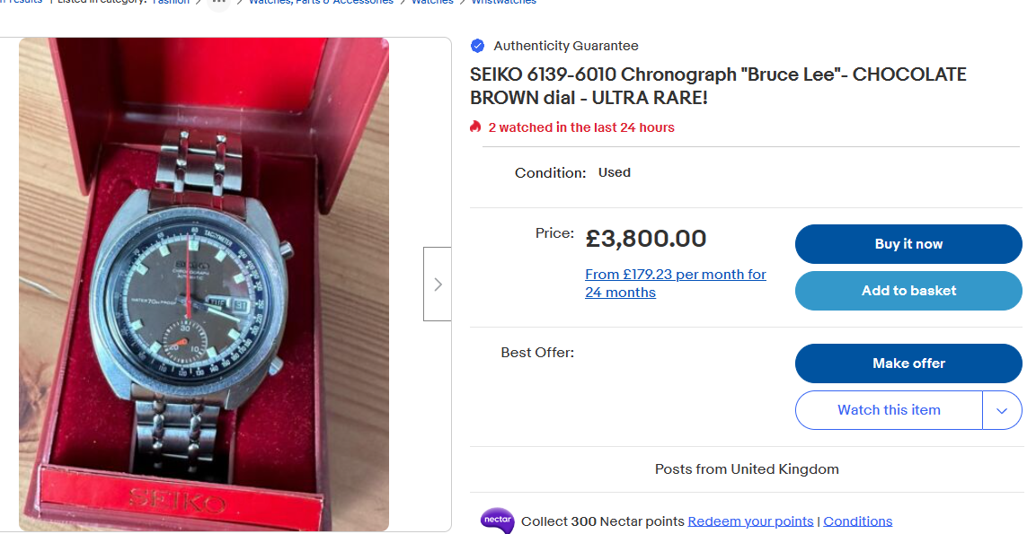Add the Seiko watch to basket

click(908, 291)
